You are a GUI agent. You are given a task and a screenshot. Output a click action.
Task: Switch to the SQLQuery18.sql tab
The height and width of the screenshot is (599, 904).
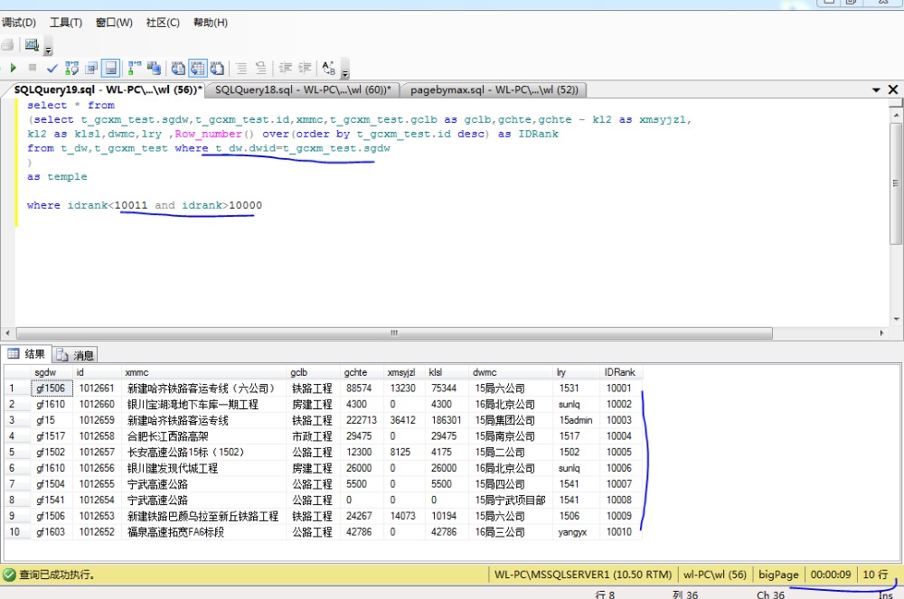tap(303, 90)
